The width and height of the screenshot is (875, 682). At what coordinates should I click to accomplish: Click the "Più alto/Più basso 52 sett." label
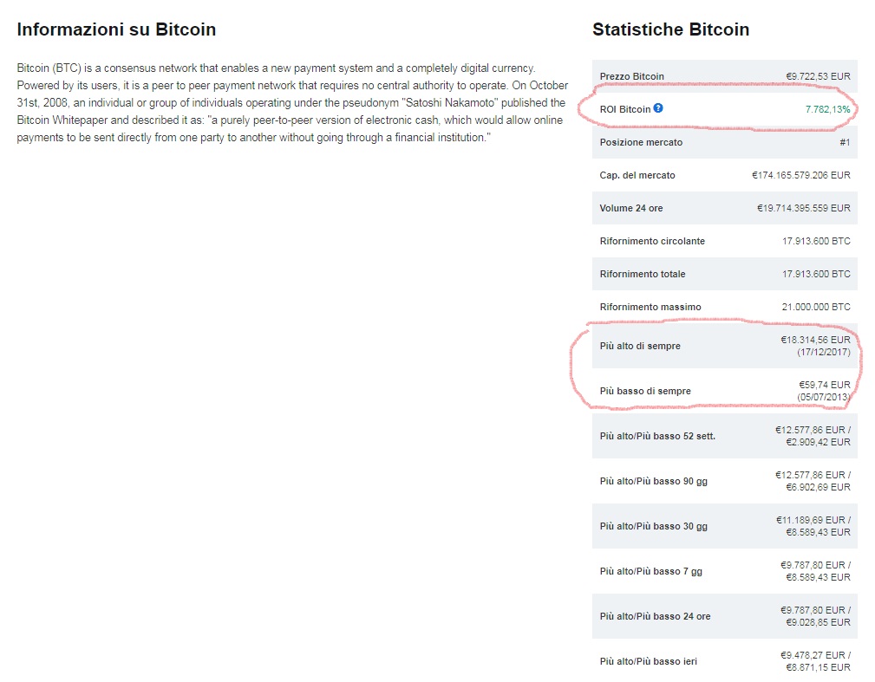[x=657, y=436]
